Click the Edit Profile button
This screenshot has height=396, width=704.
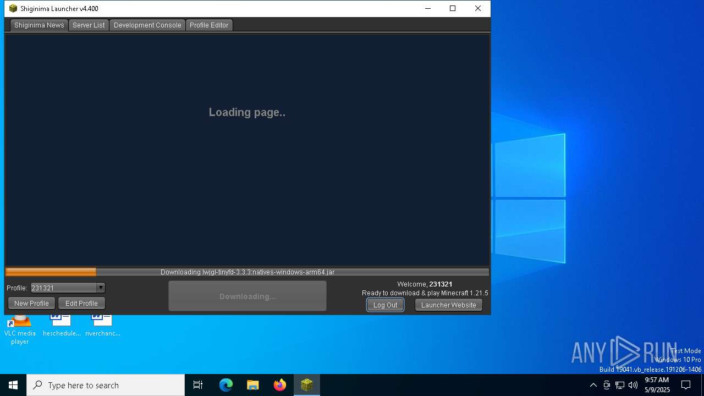pos(81,304)
